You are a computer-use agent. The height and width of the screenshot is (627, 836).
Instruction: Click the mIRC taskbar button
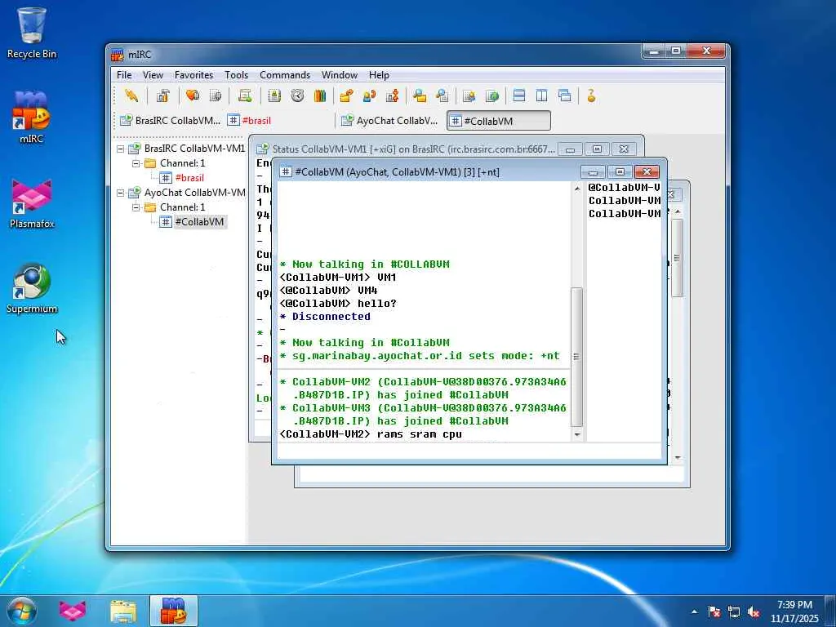tap(174, 611)
